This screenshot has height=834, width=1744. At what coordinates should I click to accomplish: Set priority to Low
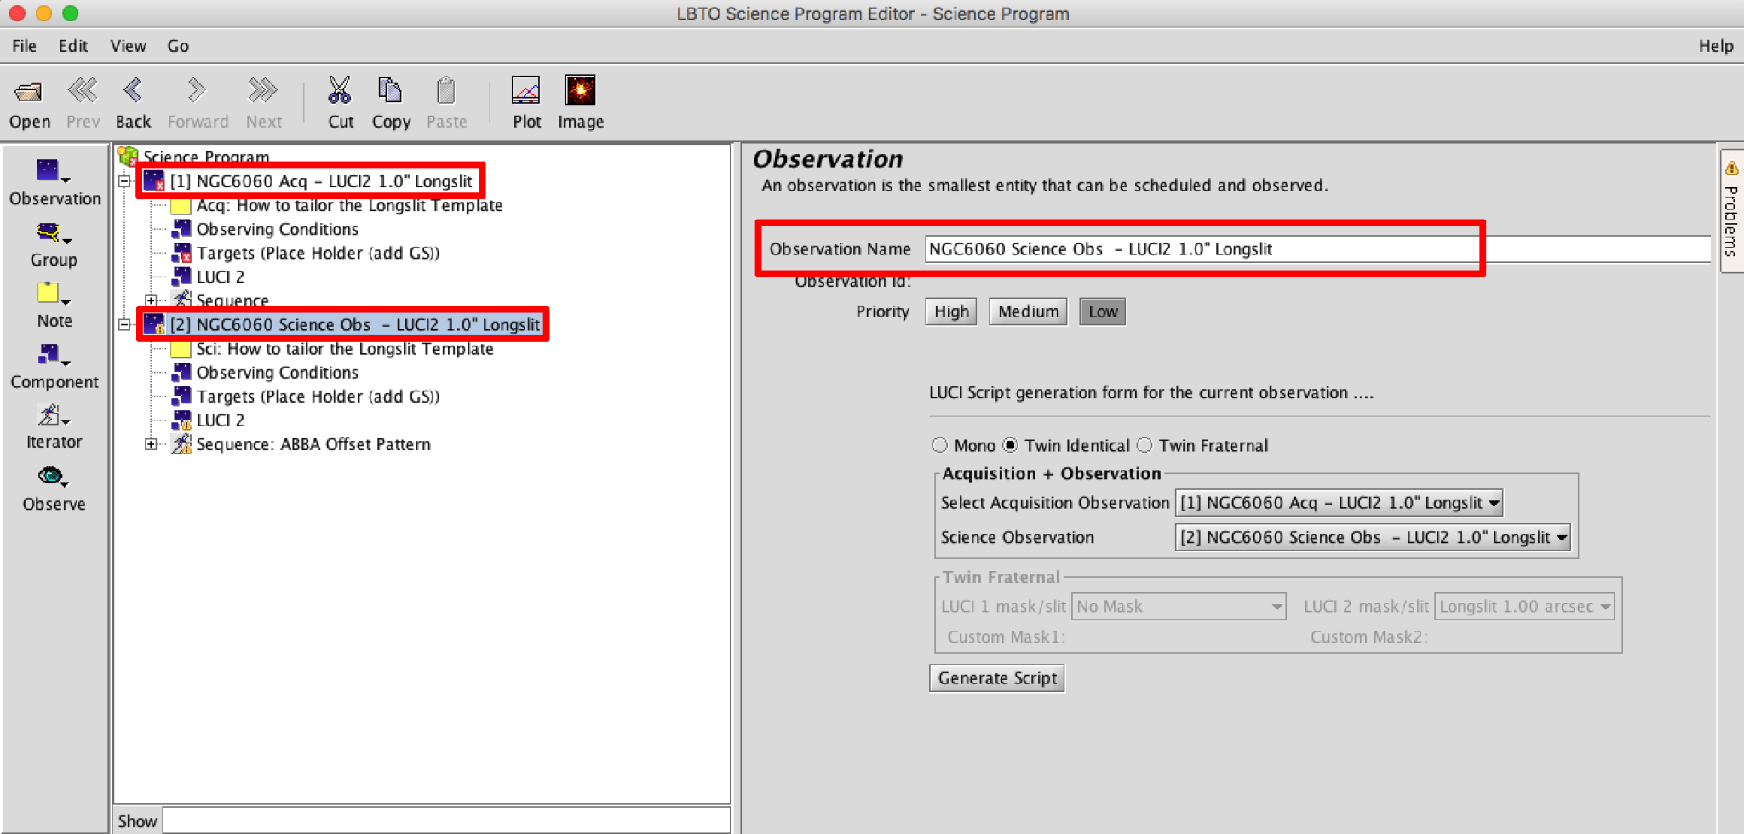(x=1103, y=311)
